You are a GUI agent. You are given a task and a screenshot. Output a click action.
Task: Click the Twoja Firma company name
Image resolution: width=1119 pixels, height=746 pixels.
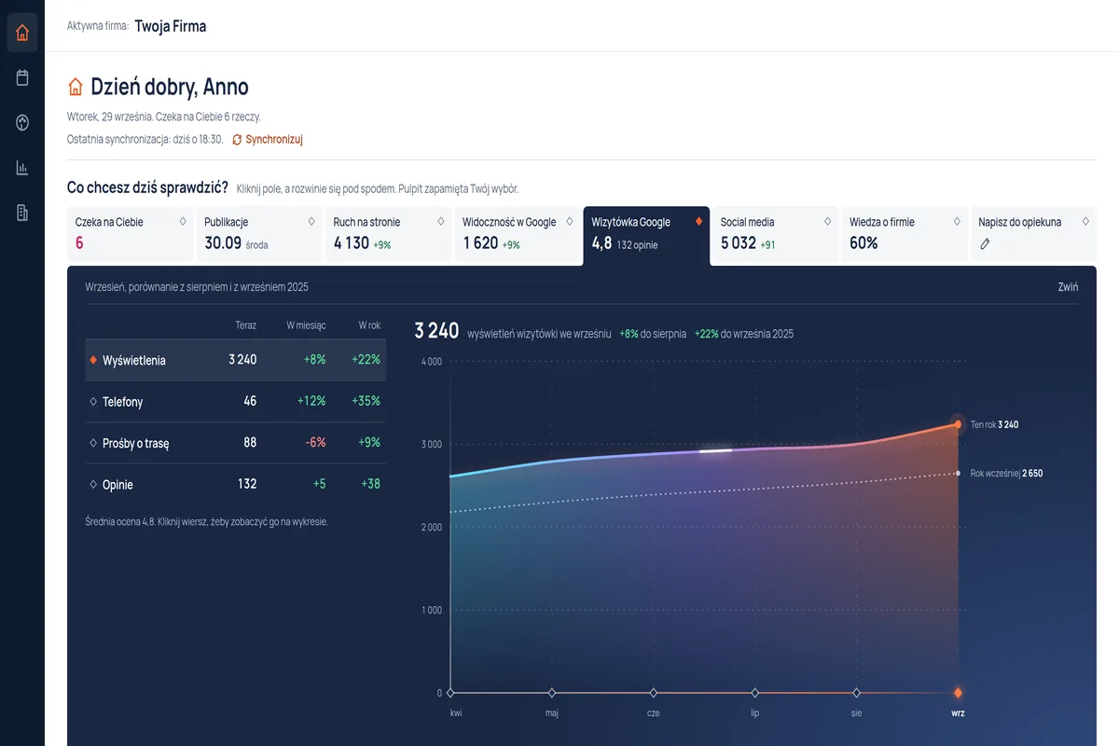click(x=171, y=26)
